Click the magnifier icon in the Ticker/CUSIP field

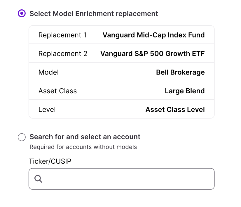pos(39,179)
